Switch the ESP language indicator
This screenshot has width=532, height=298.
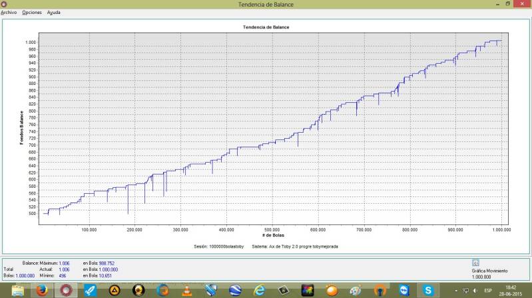coord(488,291)
